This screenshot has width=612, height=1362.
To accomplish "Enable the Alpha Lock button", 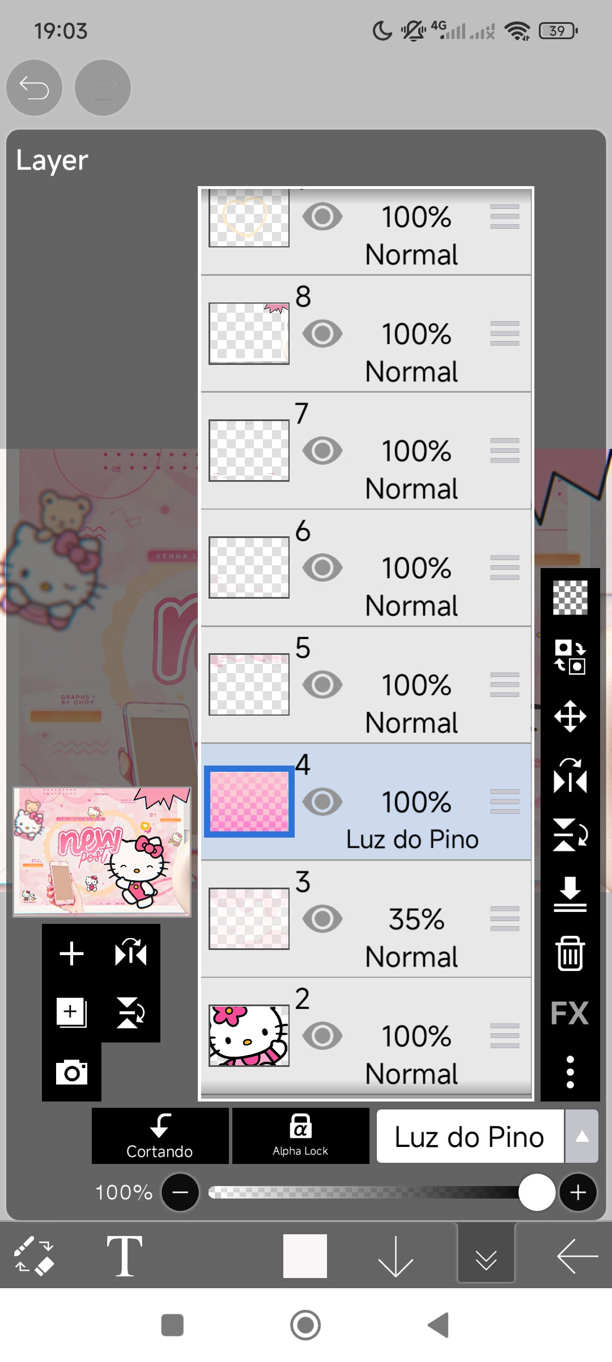I will point(300,1136).
